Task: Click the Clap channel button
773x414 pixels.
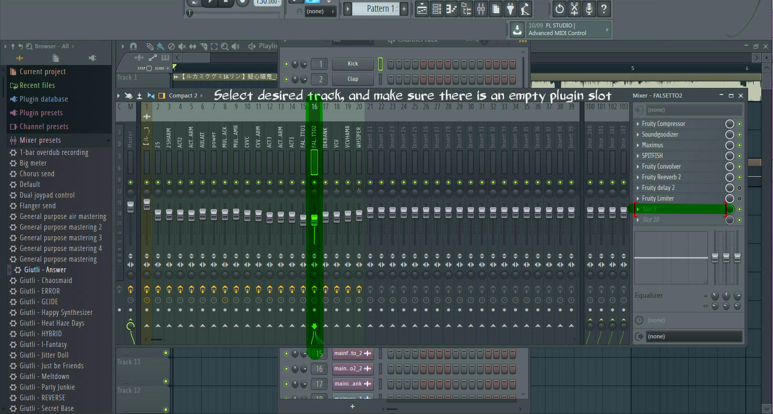Action: coord(352,79)
